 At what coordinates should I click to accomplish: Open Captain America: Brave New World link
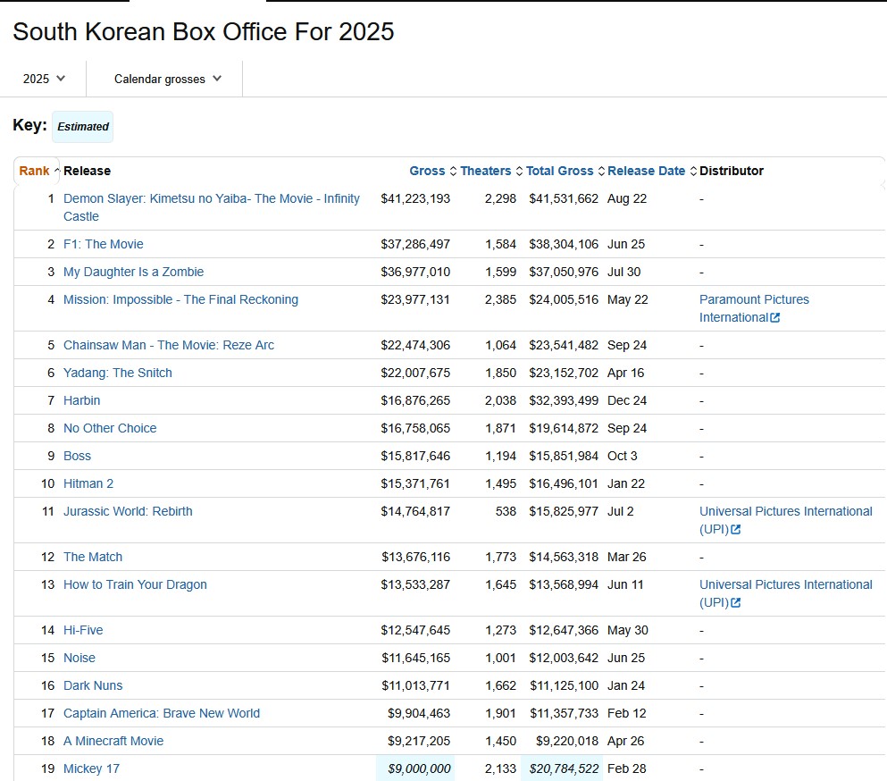(161, 714)
